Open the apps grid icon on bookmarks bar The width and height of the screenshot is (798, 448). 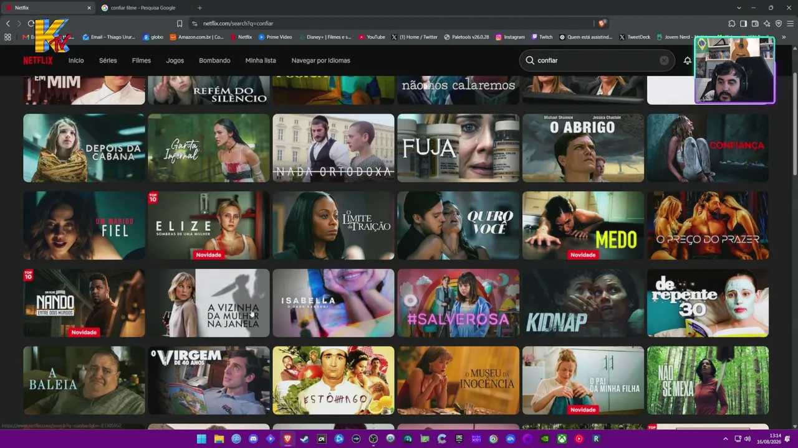tap(7, 37)
